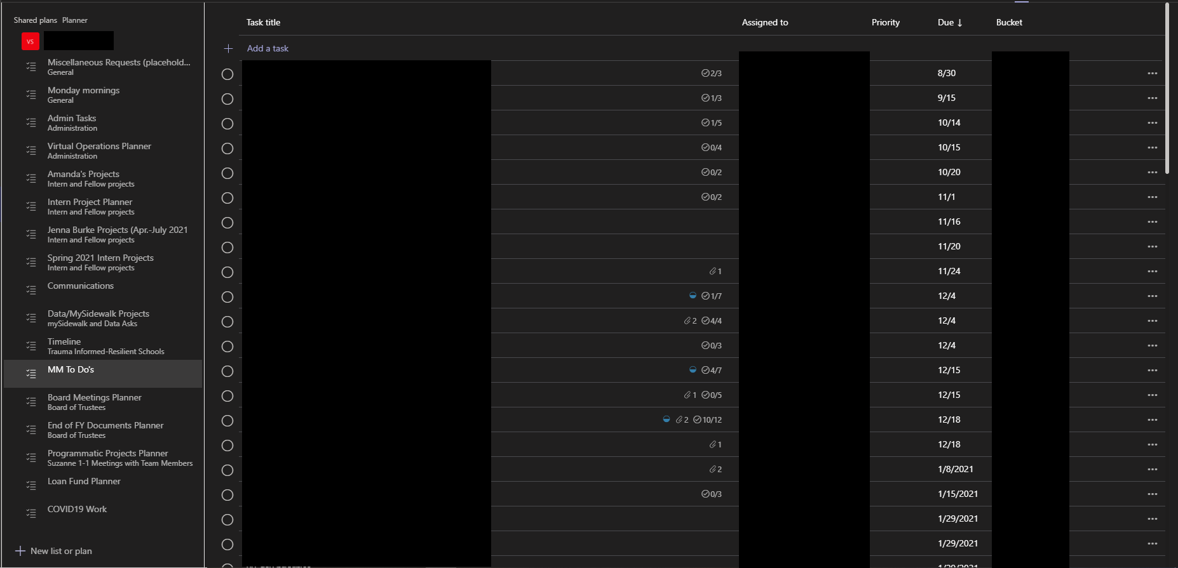Click the attachment indicator on the 1/8/2021 task
The image size is (1178, 568).
715,470
